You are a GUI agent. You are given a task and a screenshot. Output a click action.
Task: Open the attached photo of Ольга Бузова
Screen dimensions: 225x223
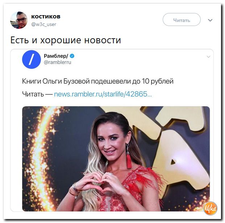(x=116, y=159)
